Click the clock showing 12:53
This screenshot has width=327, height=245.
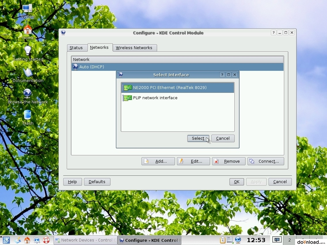256,240
